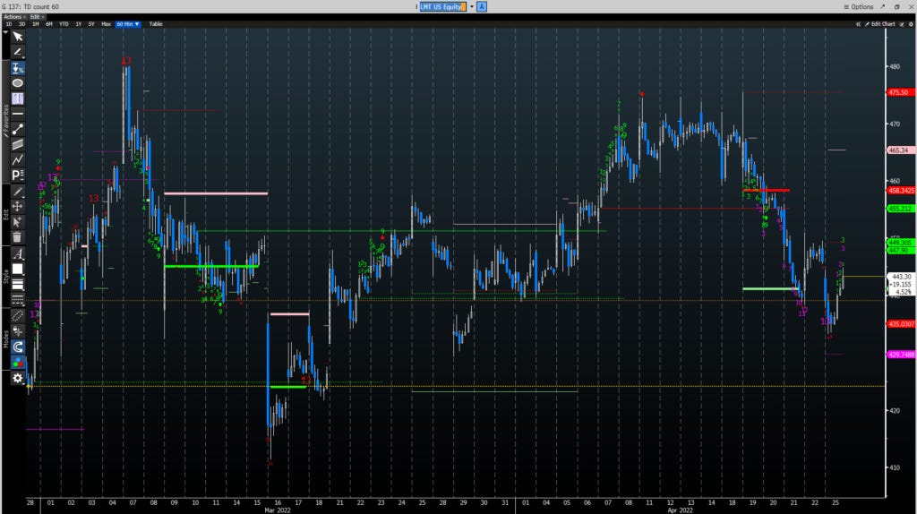The image size is (917, 514).
Task: Click the 458.3425 red price label
Action: click(x=901, y=191)
